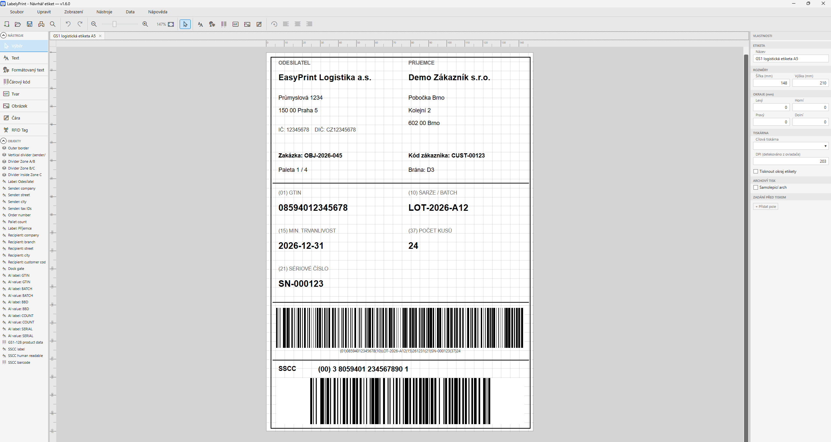Redo the last undone action
The image size is (831, 442).
pyautogui.click(x=80, y=24)
